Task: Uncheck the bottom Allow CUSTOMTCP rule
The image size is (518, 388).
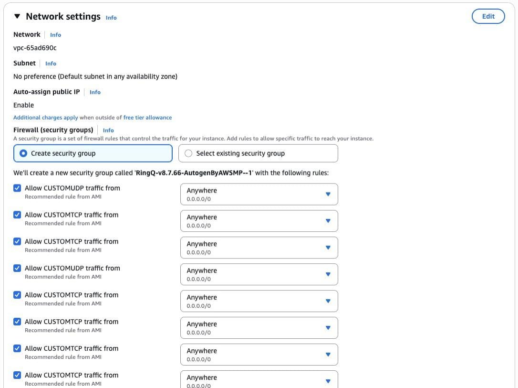Action: coord(17,376)
